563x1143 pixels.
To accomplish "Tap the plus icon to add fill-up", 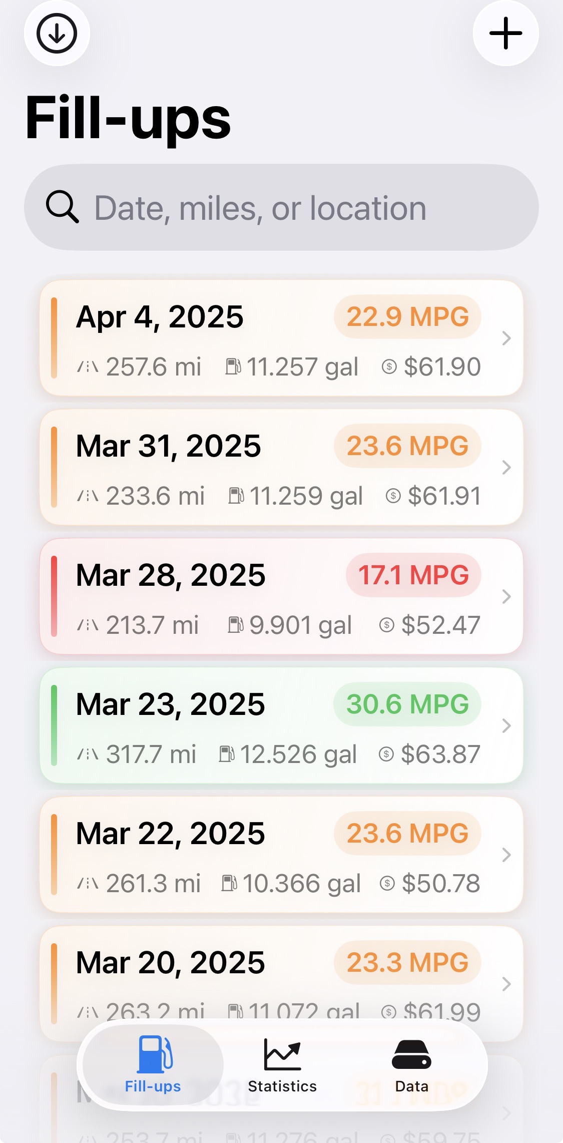I will pos(505,34).
